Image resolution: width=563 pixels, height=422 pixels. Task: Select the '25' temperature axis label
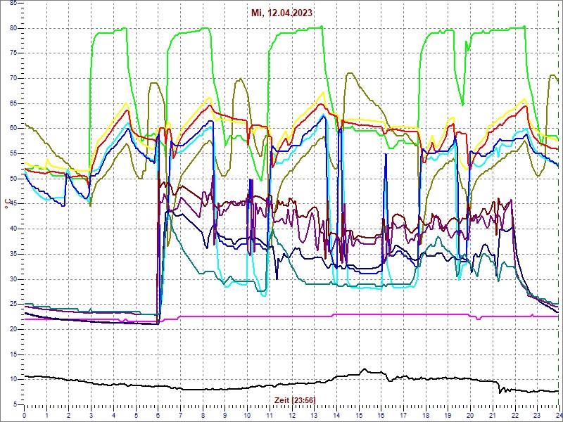pyautogui.click(x=13, y=305)
